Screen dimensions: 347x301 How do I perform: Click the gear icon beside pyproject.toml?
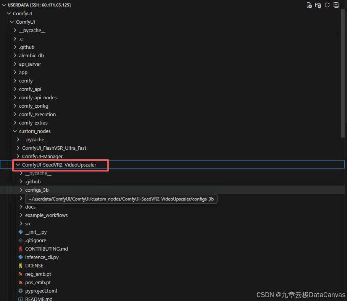coord(21,291)
